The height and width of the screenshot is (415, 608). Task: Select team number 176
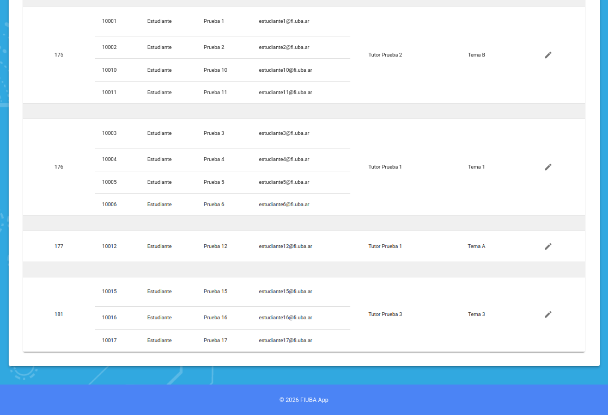(59, 167)
